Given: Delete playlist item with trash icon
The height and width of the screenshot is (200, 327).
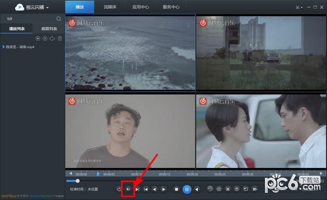Looking at the screenshot, I should pos(60,38).
